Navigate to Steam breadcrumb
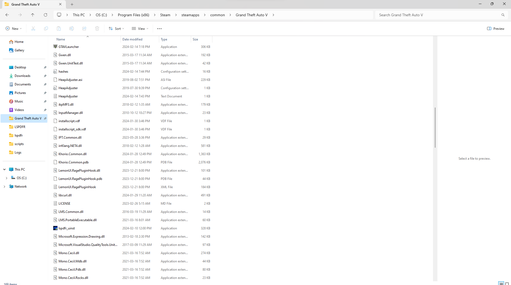Image resolution: width=511 pixels, height=285 pixels. tap(165, 15)
